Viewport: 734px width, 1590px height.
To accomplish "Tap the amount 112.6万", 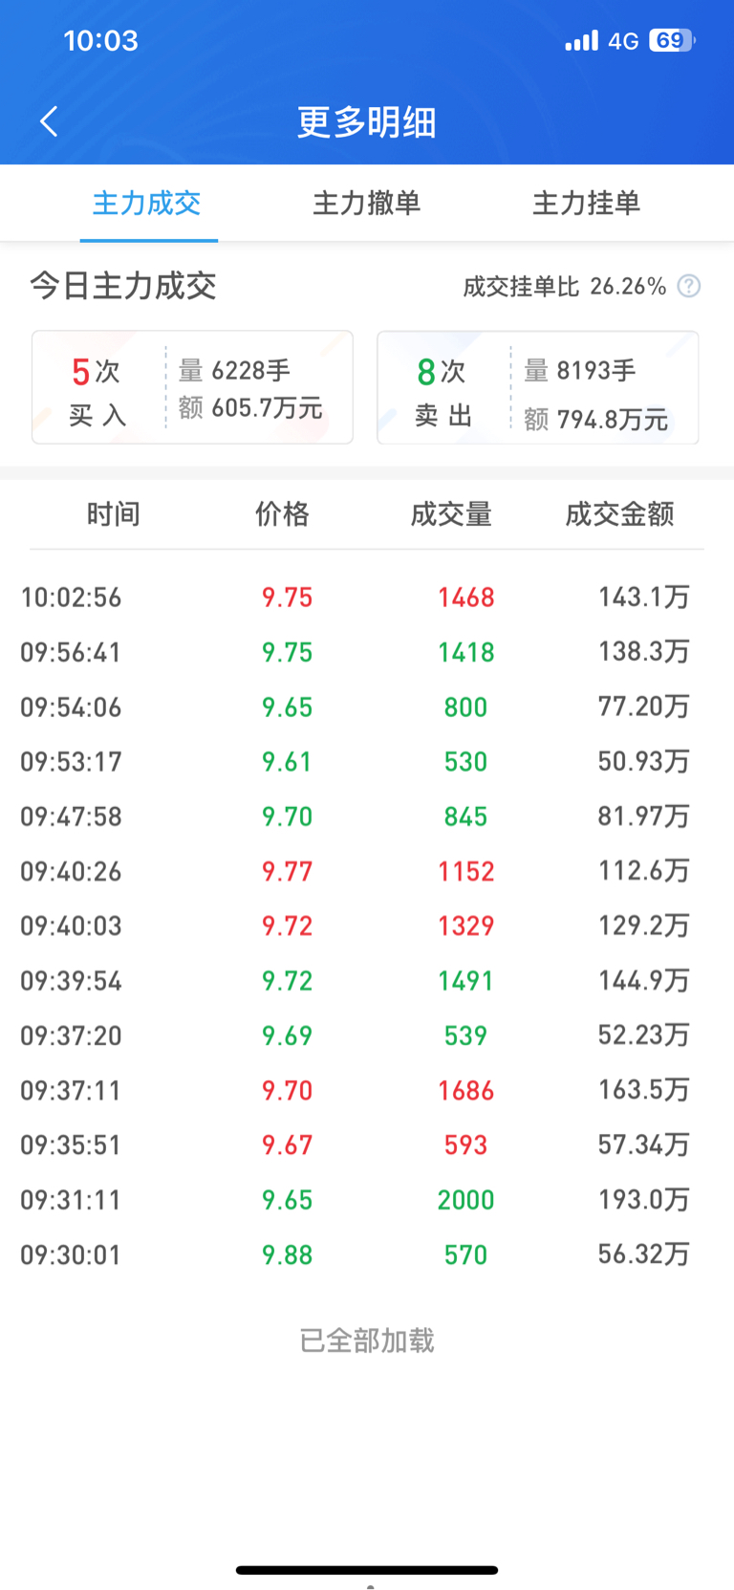I will 644,871.
